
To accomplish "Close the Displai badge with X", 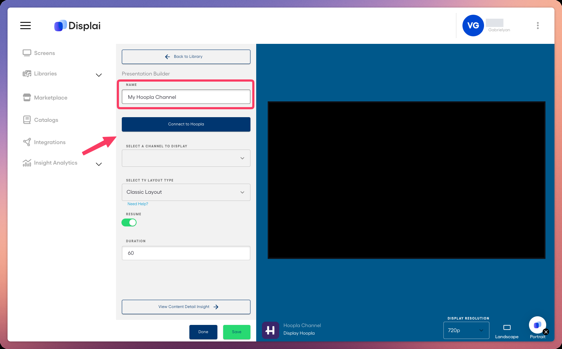I will click(546, 332).
